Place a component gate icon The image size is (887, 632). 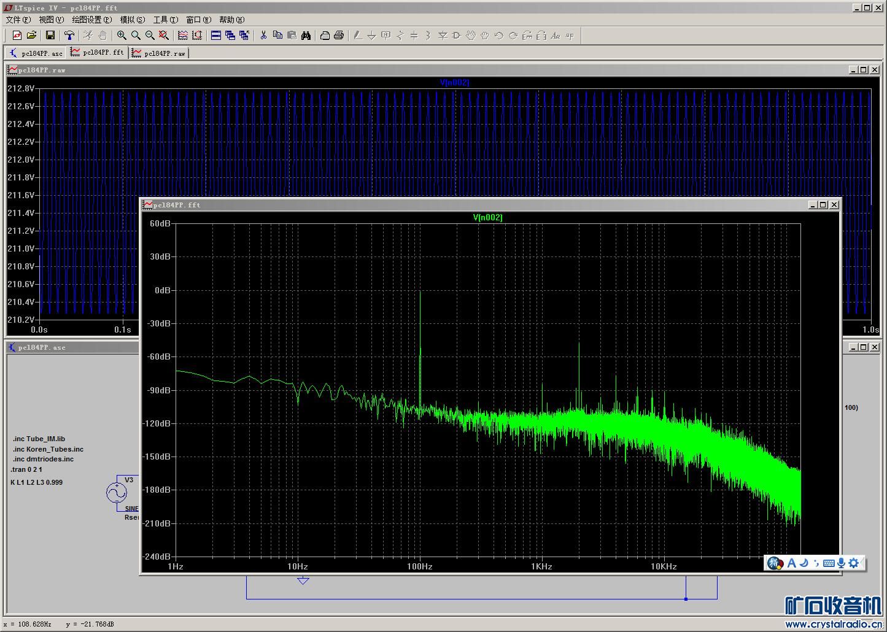(457, 36)
